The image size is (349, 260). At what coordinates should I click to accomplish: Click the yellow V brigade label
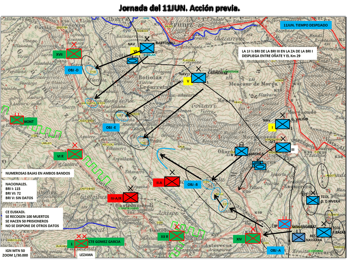[188, 81]
